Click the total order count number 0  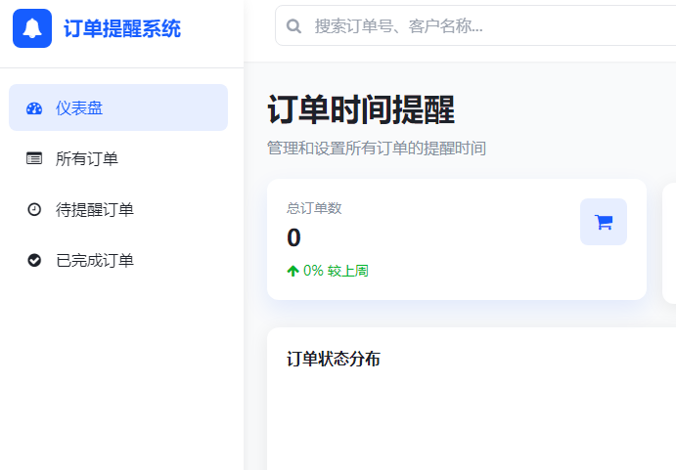tap(293, 237)
